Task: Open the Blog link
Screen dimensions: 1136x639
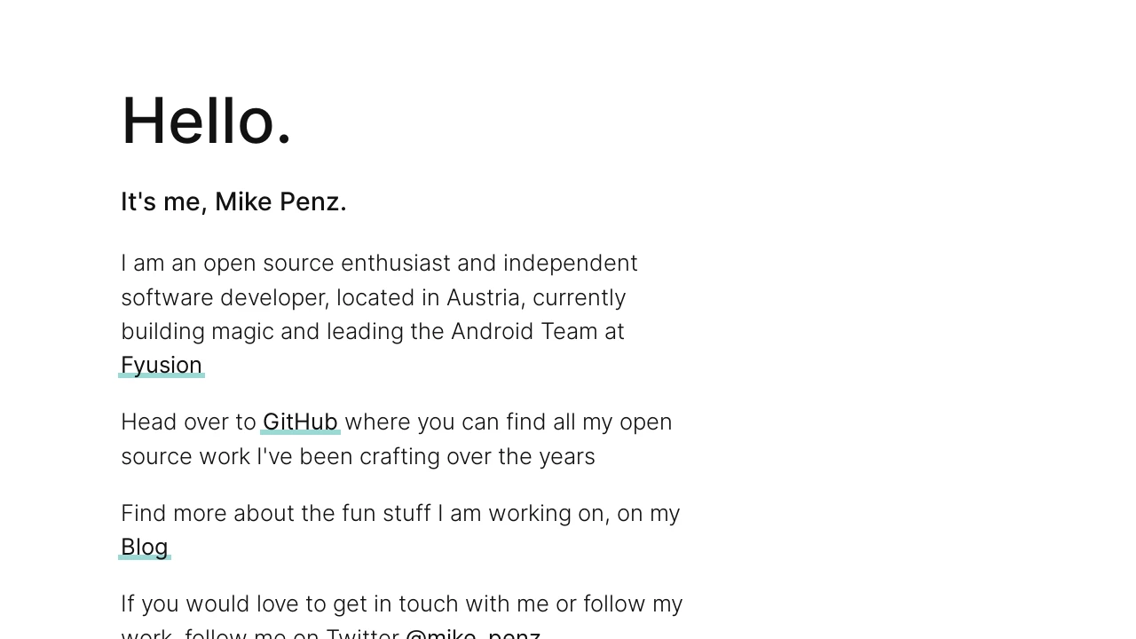Action: pos(145,548)
